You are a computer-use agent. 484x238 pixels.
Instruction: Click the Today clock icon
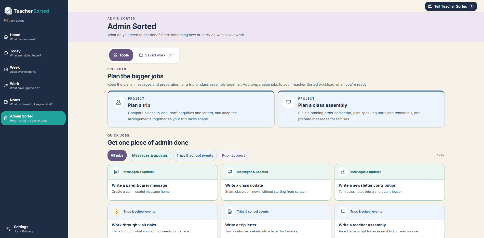pyautogui.click(x=6, y=53)
